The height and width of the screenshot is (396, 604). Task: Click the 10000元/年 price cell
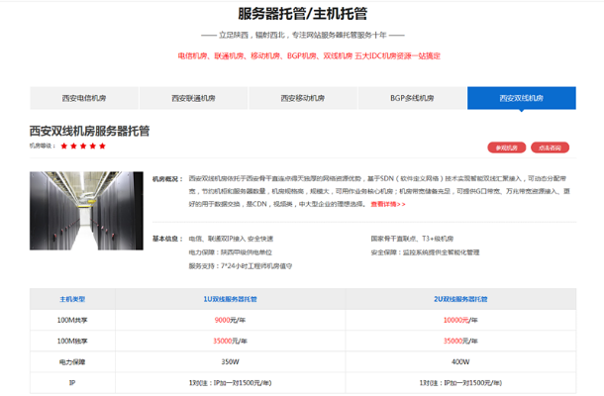(460, 320)
